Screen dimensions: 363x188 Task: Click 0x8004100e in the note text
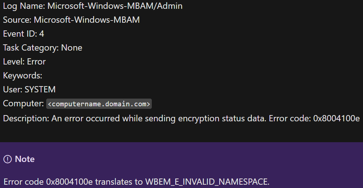pyautogui.click(x=69, y=182)
